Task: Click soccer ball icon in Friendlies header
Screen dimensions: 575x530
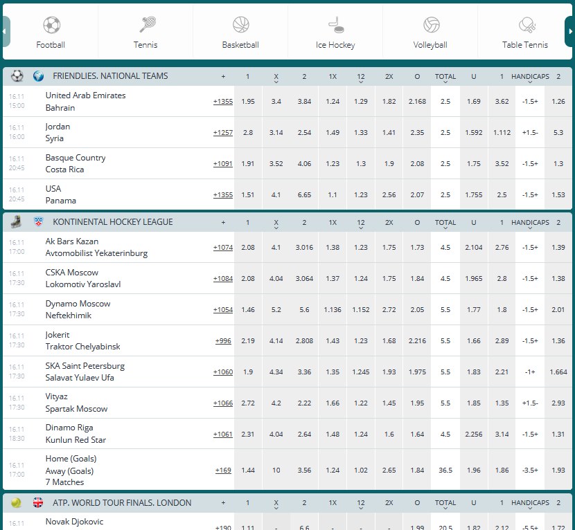Action: click(x=17, y=76)
